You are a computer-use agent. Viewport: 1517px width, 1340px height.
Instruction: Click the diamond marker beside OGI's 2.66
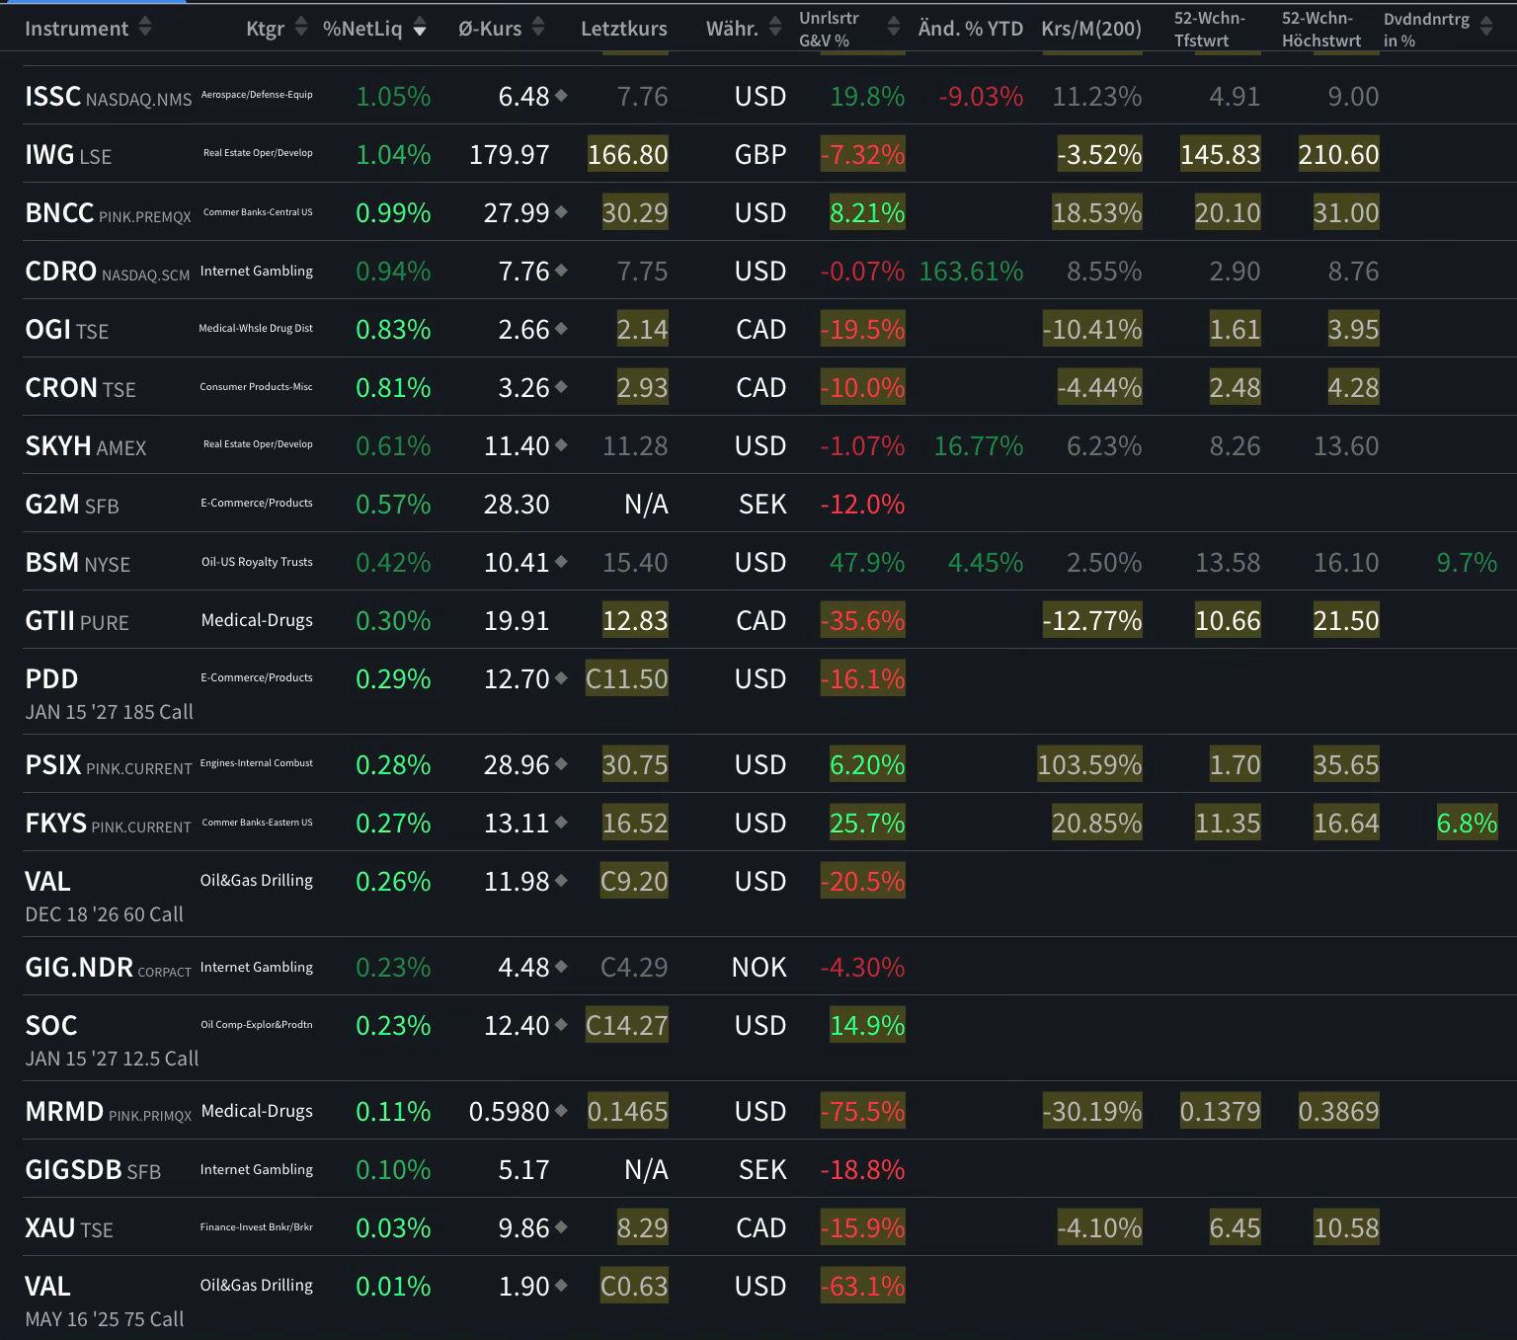pos(561,329)
